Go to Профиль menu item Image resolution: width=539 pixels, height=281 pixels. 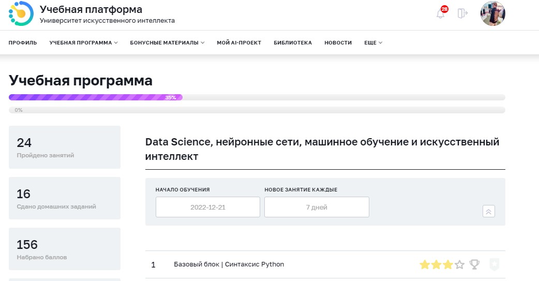pyautogui.click(x=23, y=43)
